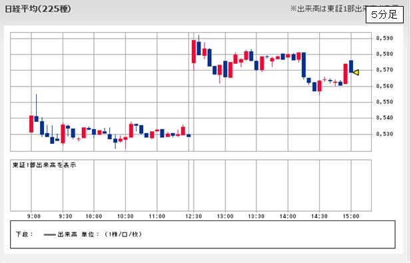This screenshot has width=411, height=263.
Task: Click the 5分足 chart interval button
Action: [x=384, y=15]
